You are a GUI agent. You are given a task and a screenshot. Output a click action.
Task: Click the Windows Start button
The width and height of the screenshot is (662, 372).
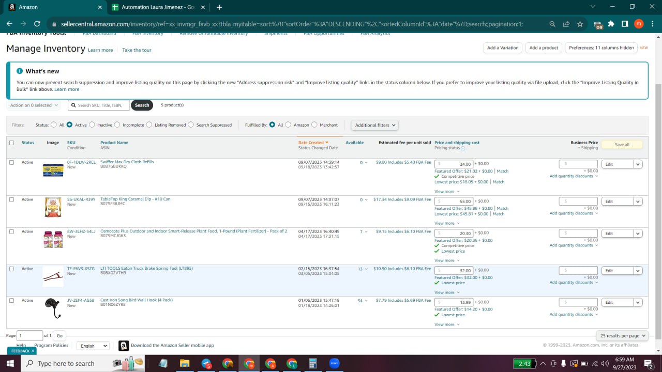pyautogui.click(x=10, y=363)
